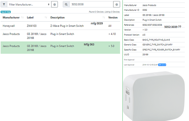Click the Version column header
Image resolution: width=189 pixels, height=121 pixels.
pyautogui.click(x=113, y=18)
